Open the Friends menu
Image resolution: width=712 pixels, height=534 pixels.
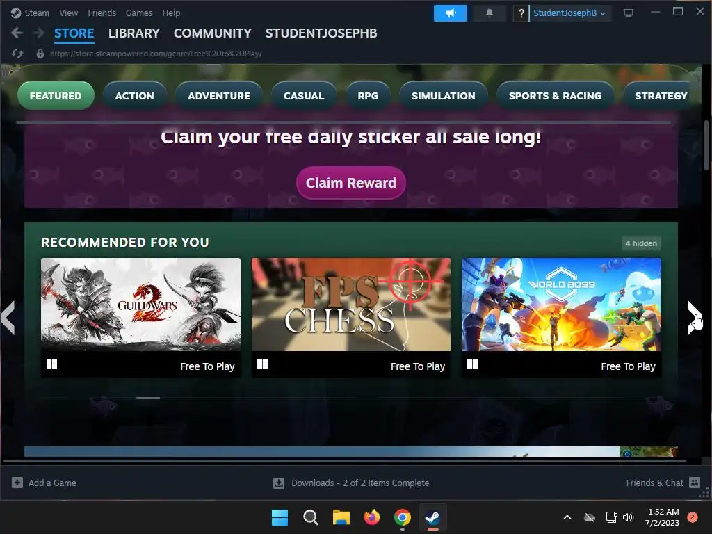(102, 13)
